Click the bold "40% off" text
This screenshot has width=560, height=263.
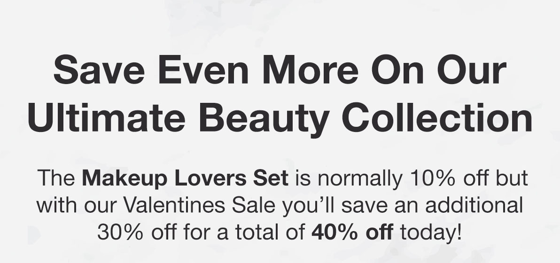click(x=352, y=232)
